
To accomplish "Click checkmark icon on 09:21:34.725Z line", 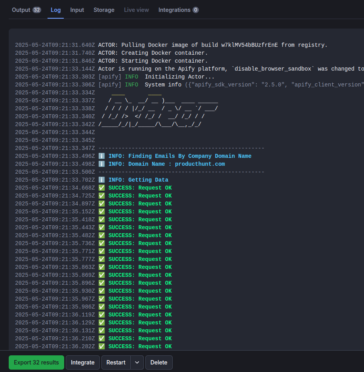I will click(x=102, y=196).
